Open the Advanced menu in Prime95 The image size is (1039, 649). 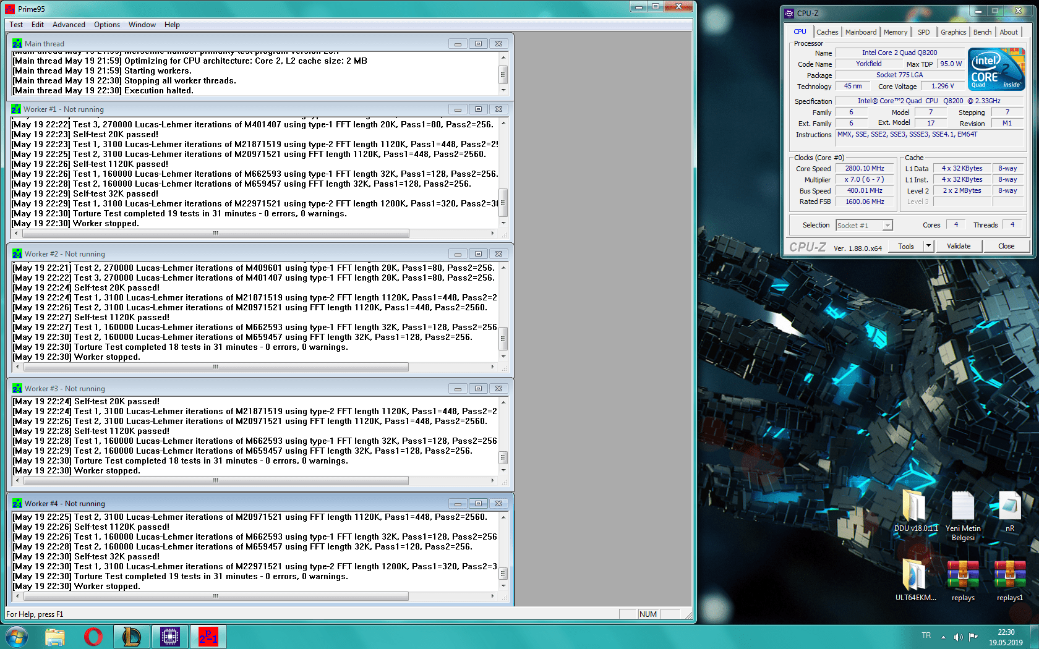click(x=69, y=25)
